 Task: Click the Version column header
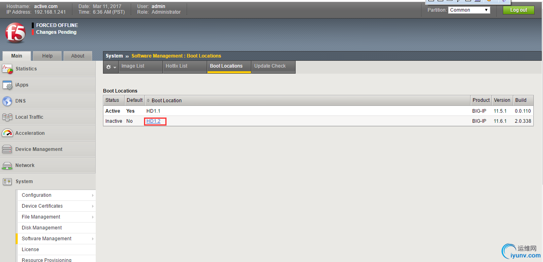pyautogui.click(x=502, y=100)
